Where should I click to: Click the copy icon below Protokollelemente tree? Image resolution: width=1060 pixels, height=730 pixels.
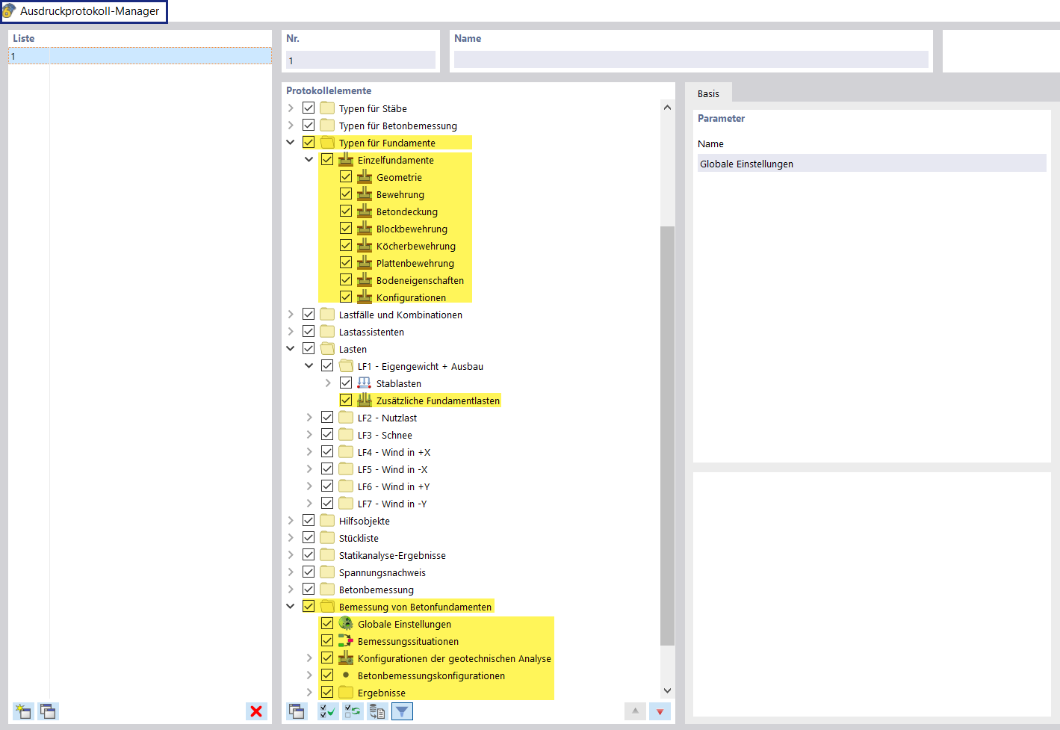click(x=297, y=711)
